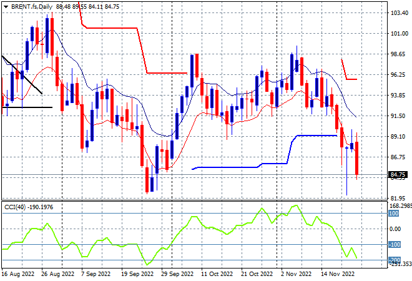Click the 29 Sep 2022 date label

[177, 274]
